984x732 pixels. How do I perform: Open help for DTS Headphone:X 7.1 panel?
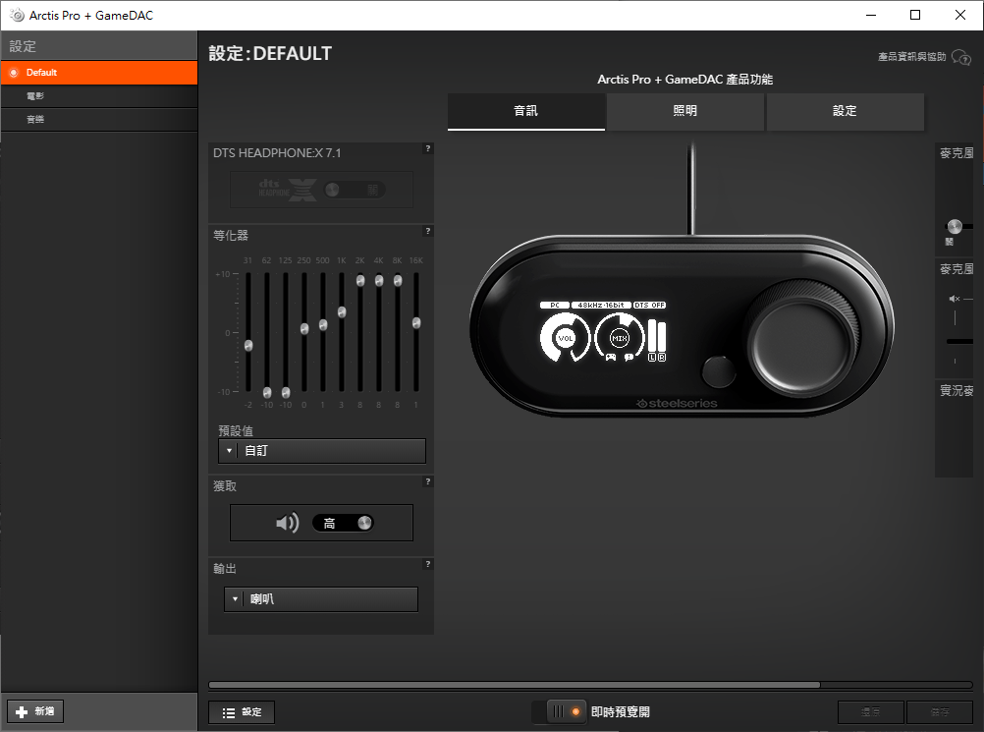(x=428, y=148)
